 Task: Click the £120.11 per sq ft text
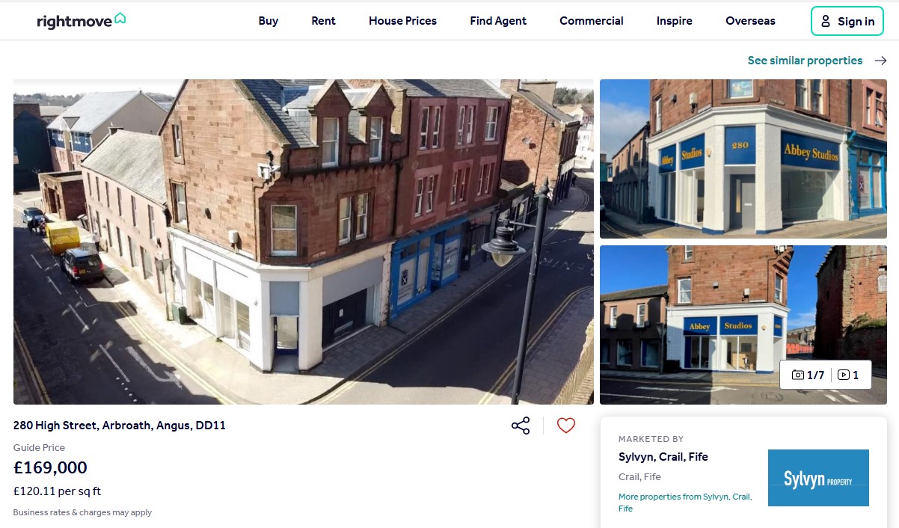pyautogui.click(x=57, y=491)
